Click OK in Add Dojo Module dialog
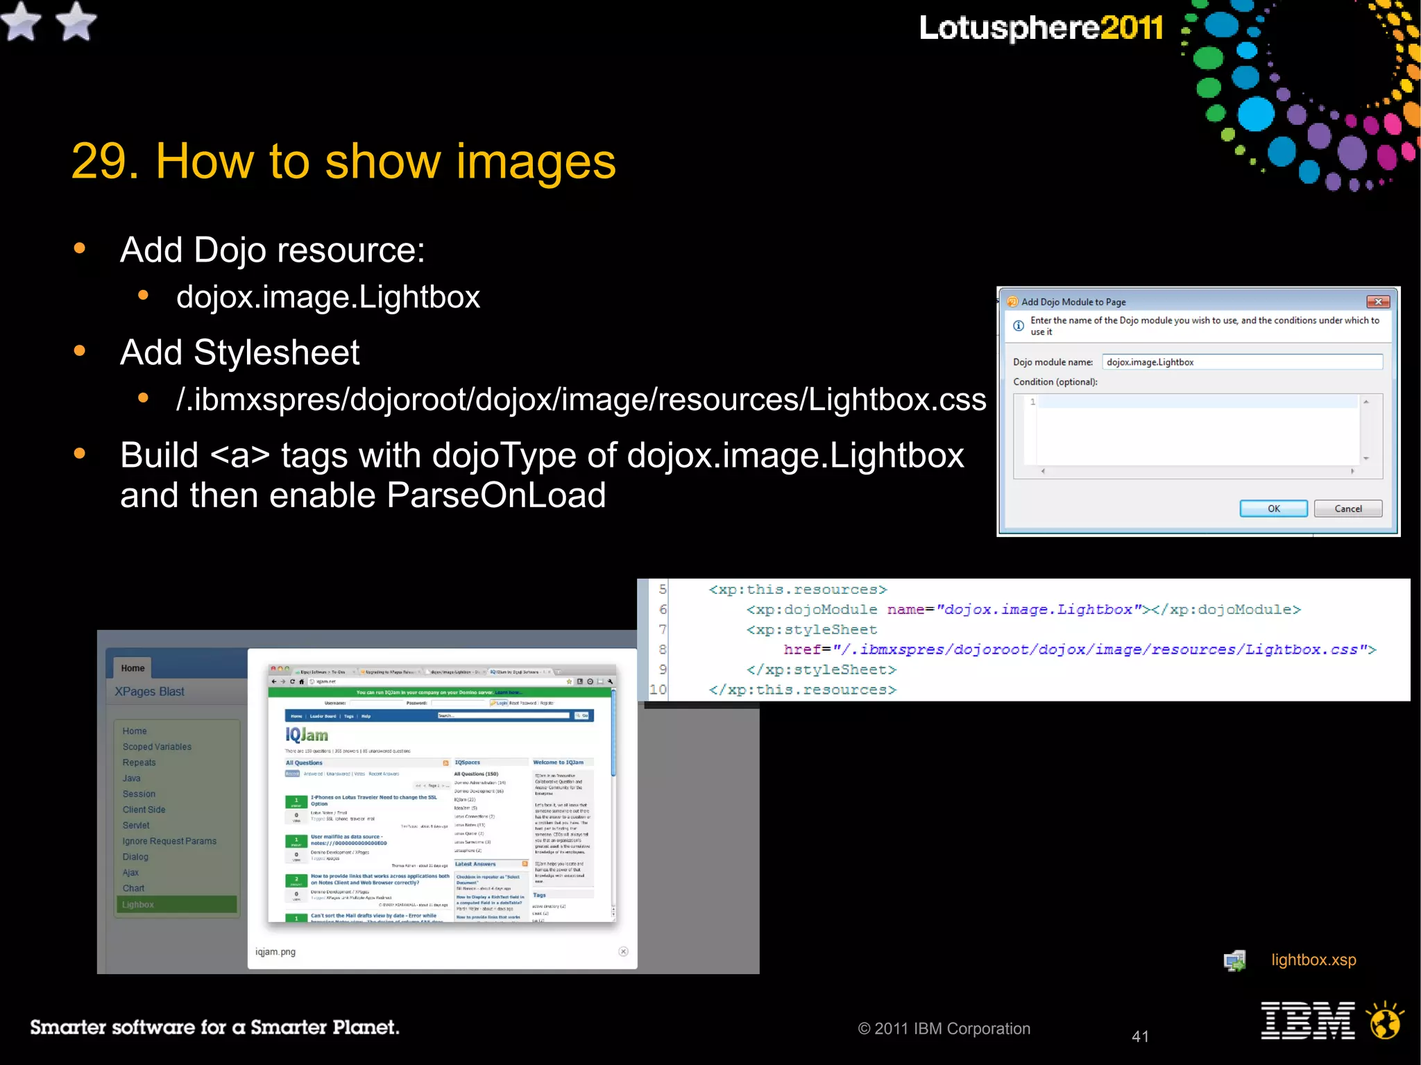 pyautogui.click(x=1273, y=509)
